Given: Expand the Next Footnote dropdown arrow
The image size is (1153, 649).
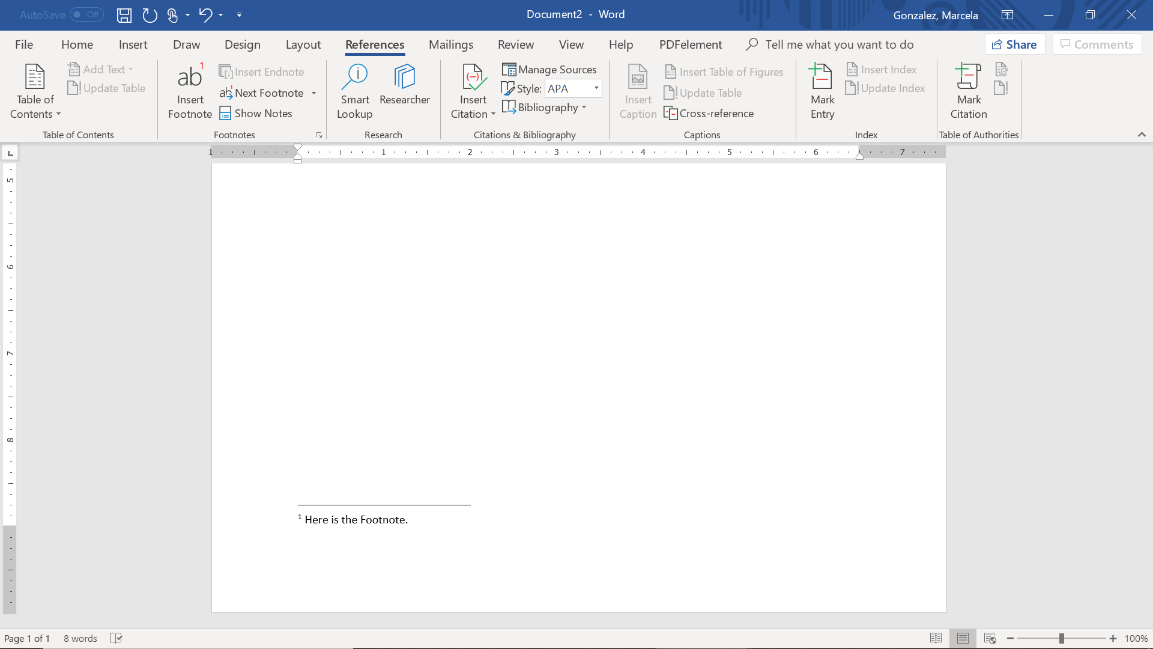Looking at the screenshot, I should tap(315, 92).
